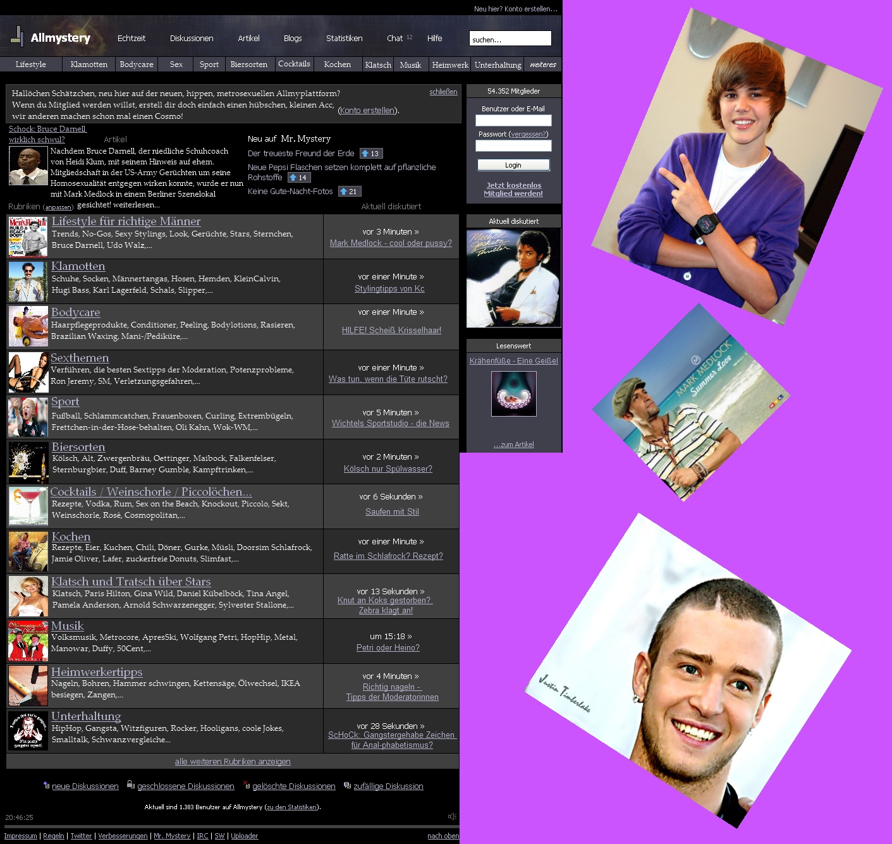Click the Michael Jackson Thriller thumbnail
The image size is (892, 844).
point(513,278)
